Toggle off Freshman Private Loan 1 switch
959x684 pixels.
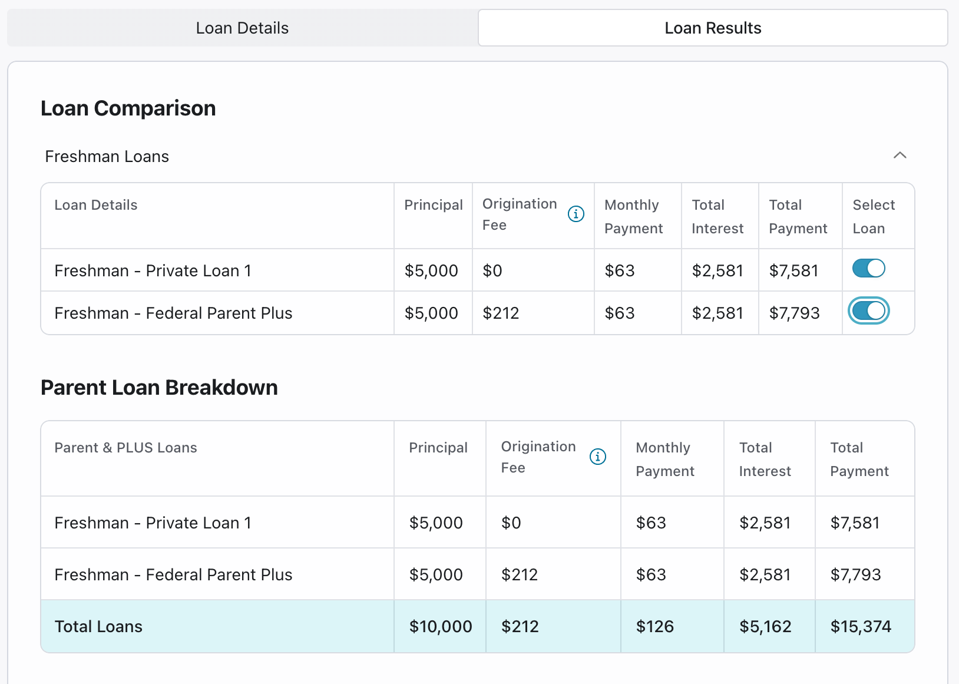868,269
